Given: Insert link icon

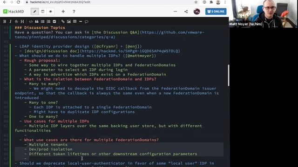Looking at the screenshot, I should [63, 22].
